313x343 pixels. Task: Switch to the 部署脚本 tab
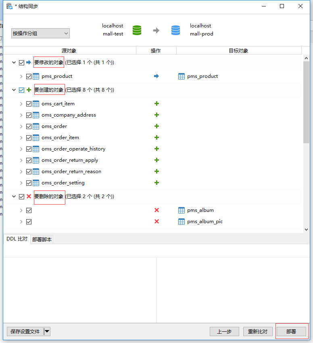(42, 240)
